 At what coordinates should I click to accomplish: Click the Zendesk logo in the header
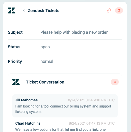(11, 10)
